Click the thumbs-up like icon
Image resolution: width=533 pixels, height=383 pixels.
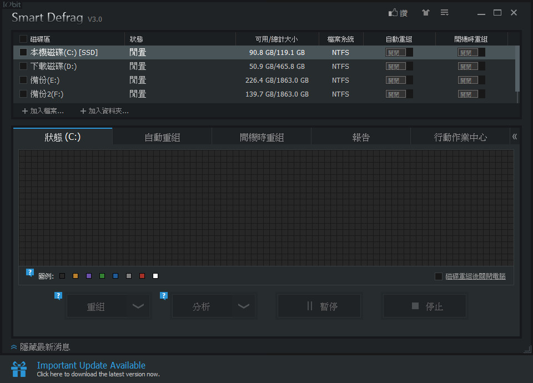click(x=393, y=13)
